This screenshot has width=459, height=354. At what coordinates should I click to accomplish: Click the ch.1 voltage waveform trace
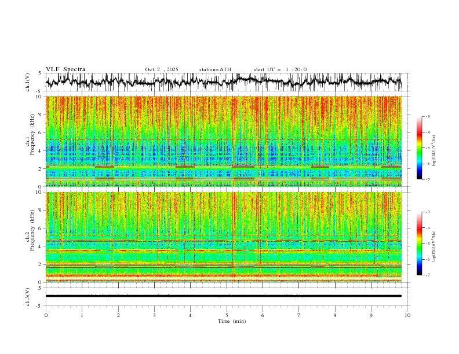click(x=223, y=82)
